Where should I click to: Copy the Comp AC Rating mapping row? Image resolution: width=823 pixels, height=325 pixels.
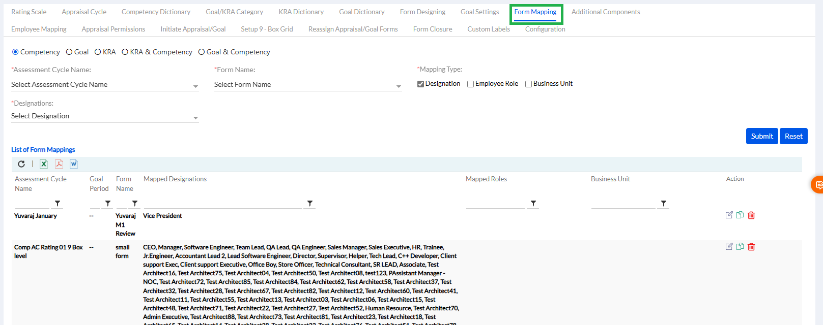(x=740, y=247)
